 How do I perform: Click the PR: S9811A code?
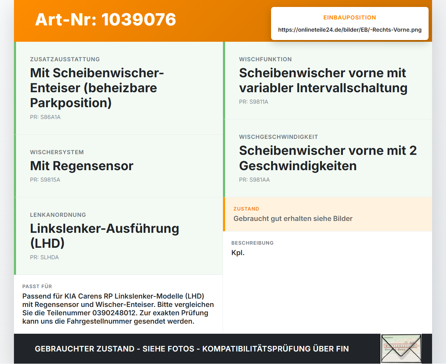[254, 102]
